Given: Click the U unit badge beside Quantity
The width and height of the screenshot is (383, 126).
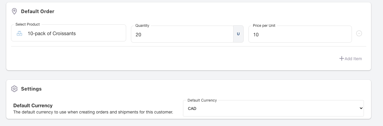Looking at the screenshot, I should tap(238, 34).
